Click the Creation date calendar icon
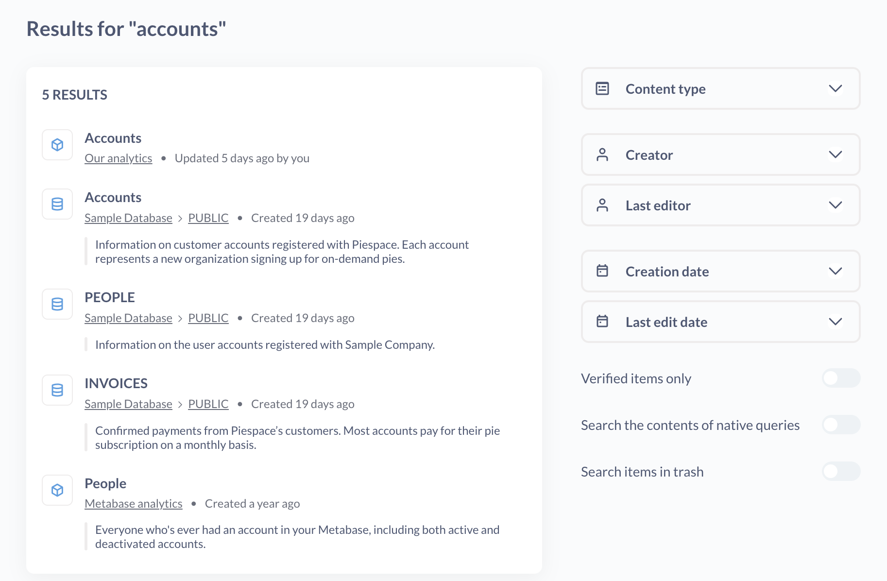Screen dimensions: 887x581 coord(602,271)
